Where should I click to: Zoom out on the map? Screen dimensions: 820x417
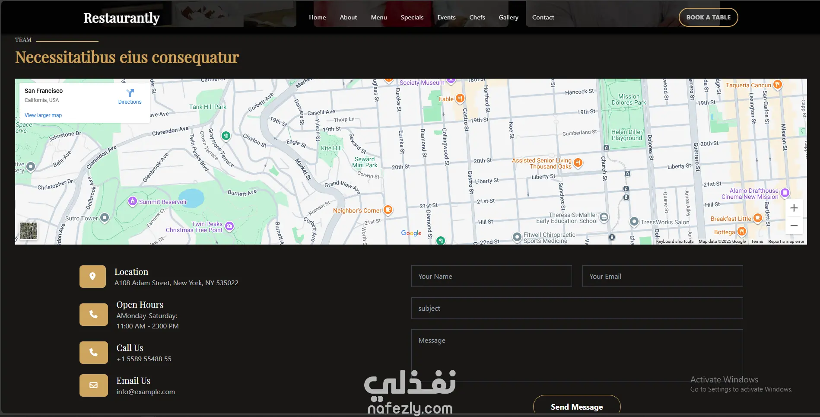pyautogui.click(x=794, y=226)
